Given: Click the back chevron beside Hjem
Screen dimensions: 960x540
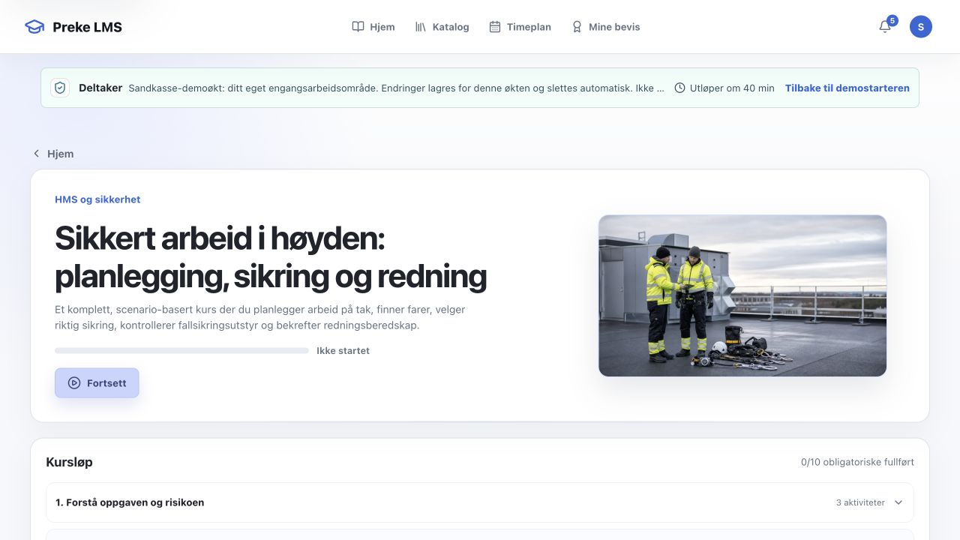Looking at the screenshot, I should pos(36,154).
